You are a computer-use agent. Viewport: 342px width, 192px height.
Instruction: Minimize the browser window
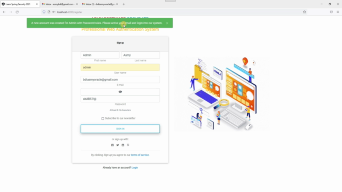tap(322, 4)
